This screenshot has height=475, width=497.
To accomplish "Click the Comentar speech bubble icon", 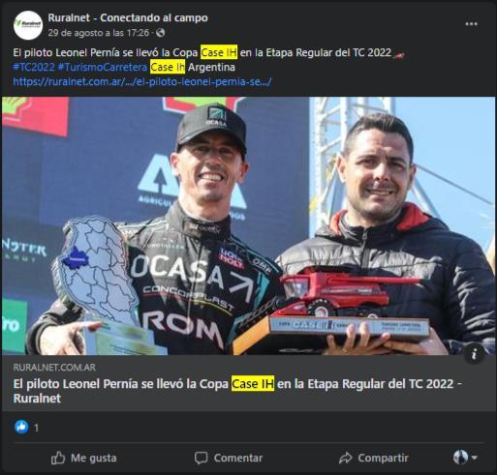I will tap(201, 458).
